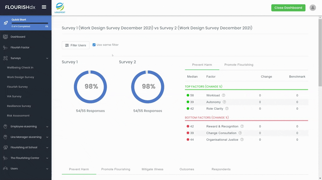Switch to the Promote Flourishing top tab

(x=239, y=65)
